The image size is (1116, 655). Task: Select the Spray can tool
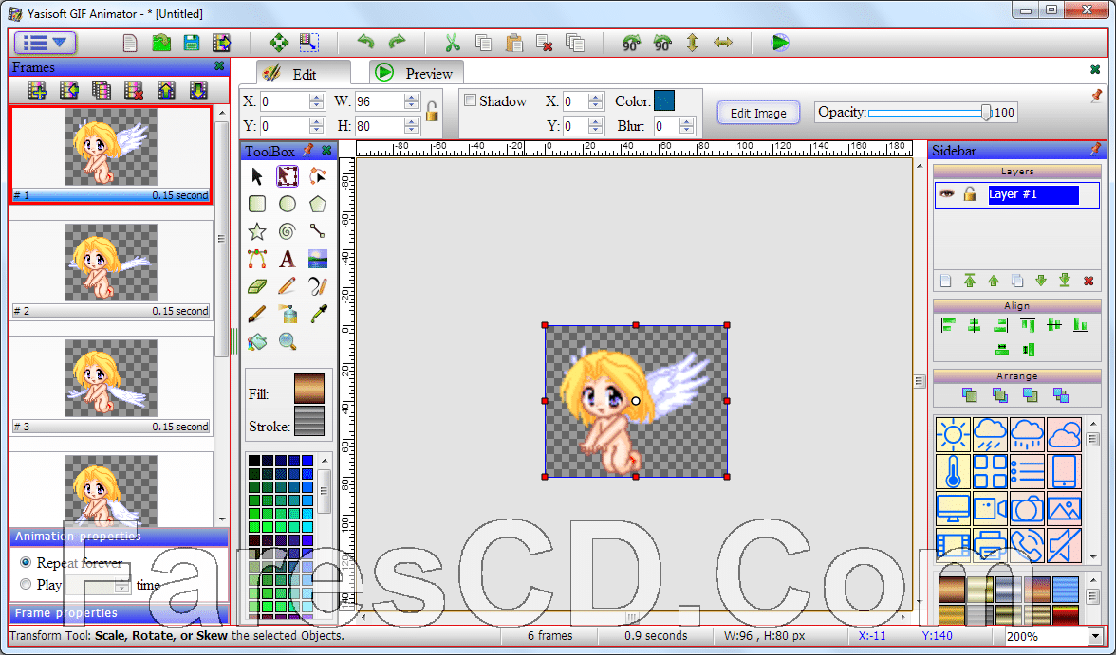288,314
